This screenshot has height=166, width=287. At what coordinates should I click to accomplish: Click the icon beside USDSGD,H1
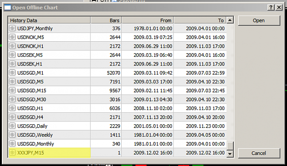point(12,108)
